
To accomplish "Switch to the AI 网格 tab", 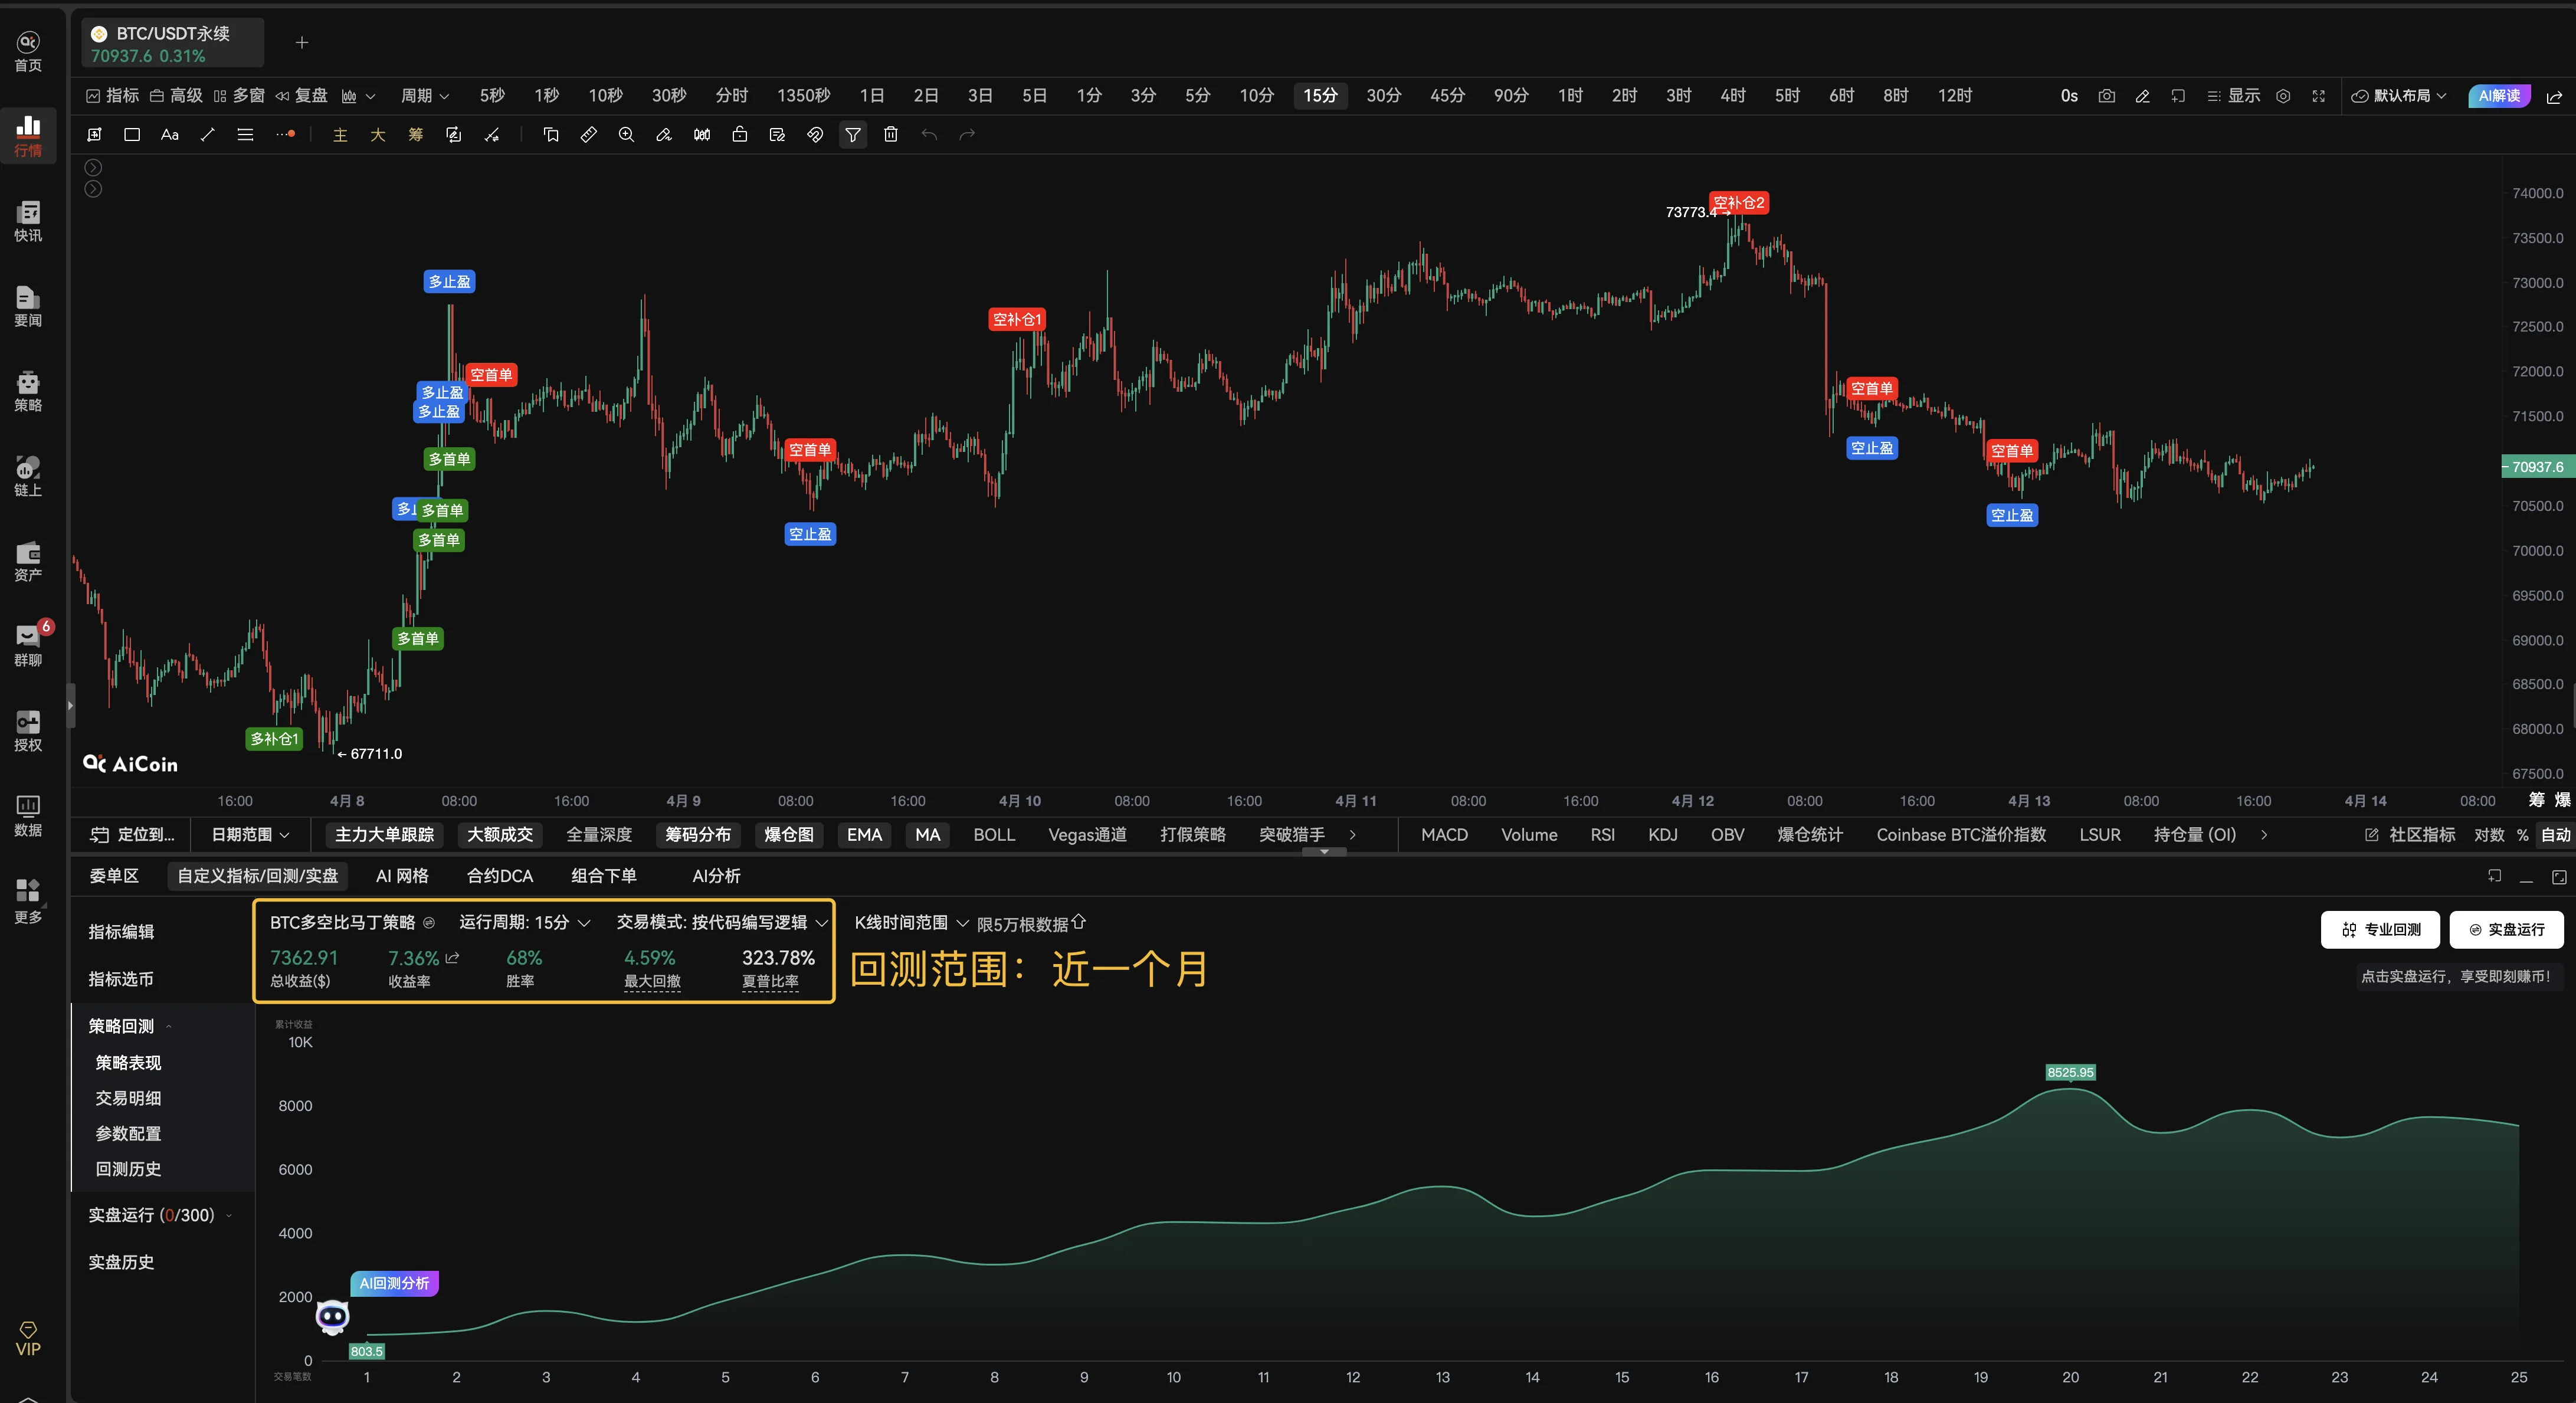I will click(x=402, y=876).
